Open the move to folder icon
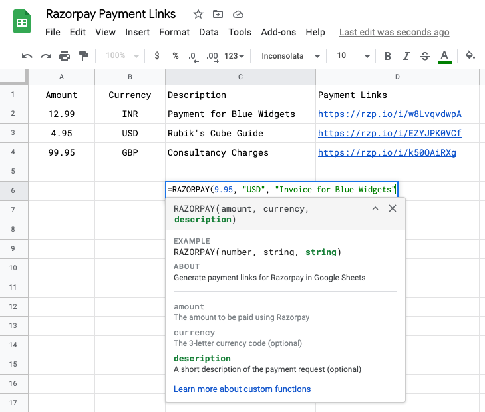The width and height of the screenshot is (485, 412). pyautogui.click(x=218, y=14)
